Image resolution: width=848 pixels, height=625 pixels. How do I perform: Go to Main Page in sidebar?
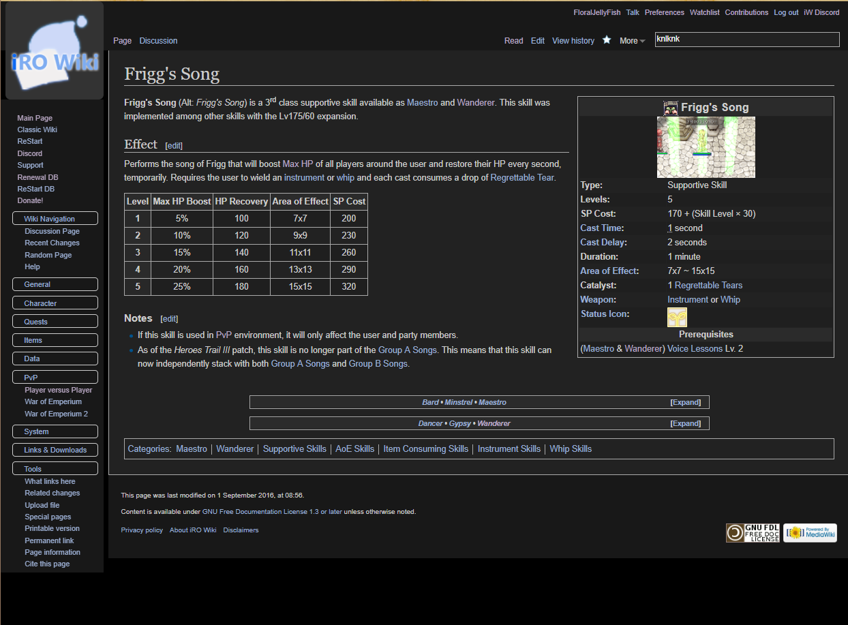35,118
